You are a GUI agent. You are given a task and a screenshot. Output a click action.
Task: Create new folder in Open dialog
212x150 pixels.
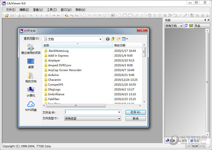(x=118, y=39)
